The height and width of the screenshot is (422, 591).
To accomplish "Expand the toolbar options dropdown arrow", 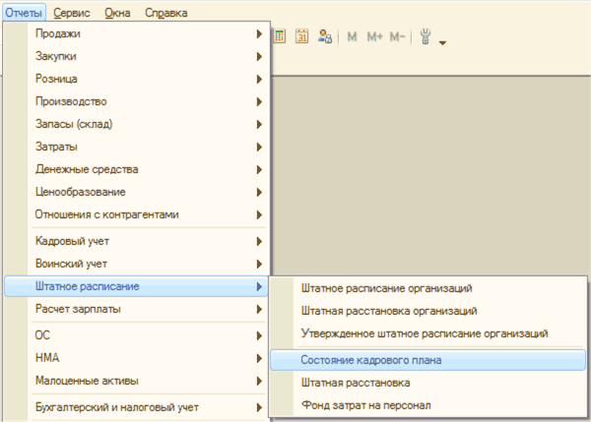I will 442,42.
